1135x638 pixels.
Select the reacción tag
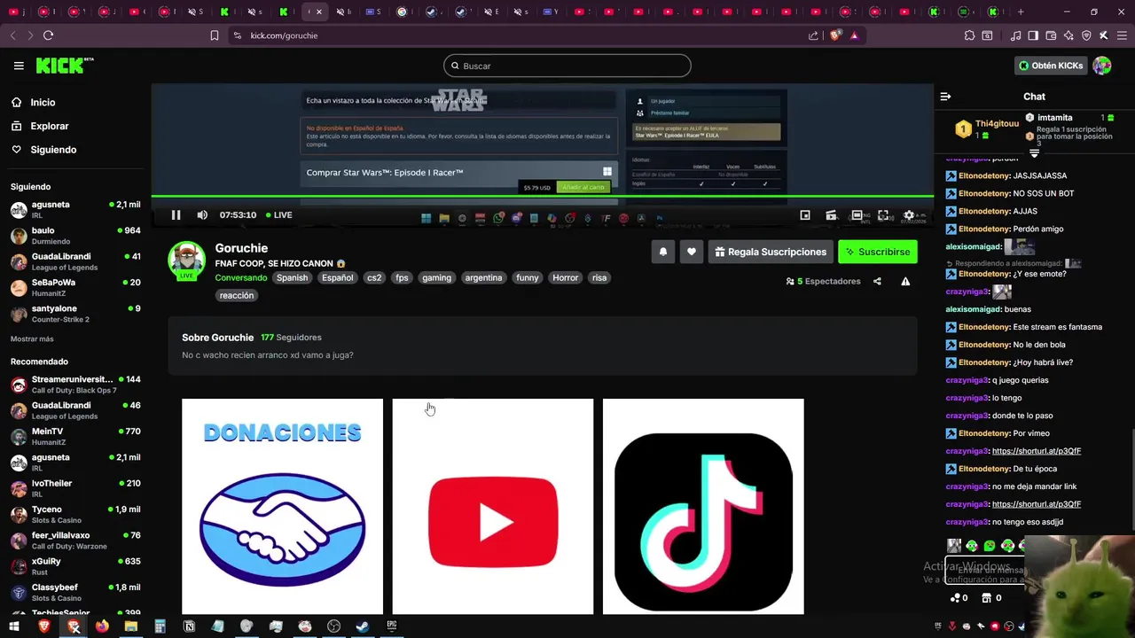tap(237, 295)
